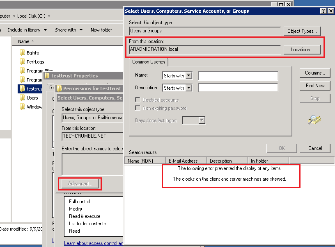Select Modify in the permissions list
This screenshot has height=247, width=335.
(76, 209)
